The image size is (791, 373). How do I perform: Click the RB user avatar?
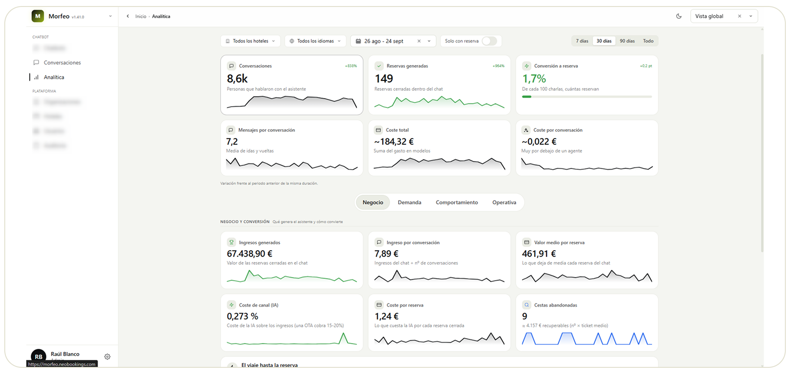[39, 357]
